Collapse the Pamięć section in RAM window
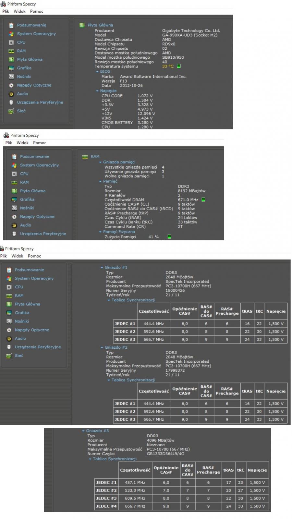The height and width of the screenshot is (519, 292). tap(100, 182)
